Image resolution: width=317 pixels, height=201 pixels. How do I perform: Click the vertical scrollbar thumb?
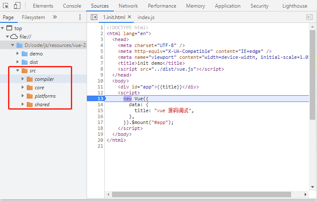coord(313,75)
